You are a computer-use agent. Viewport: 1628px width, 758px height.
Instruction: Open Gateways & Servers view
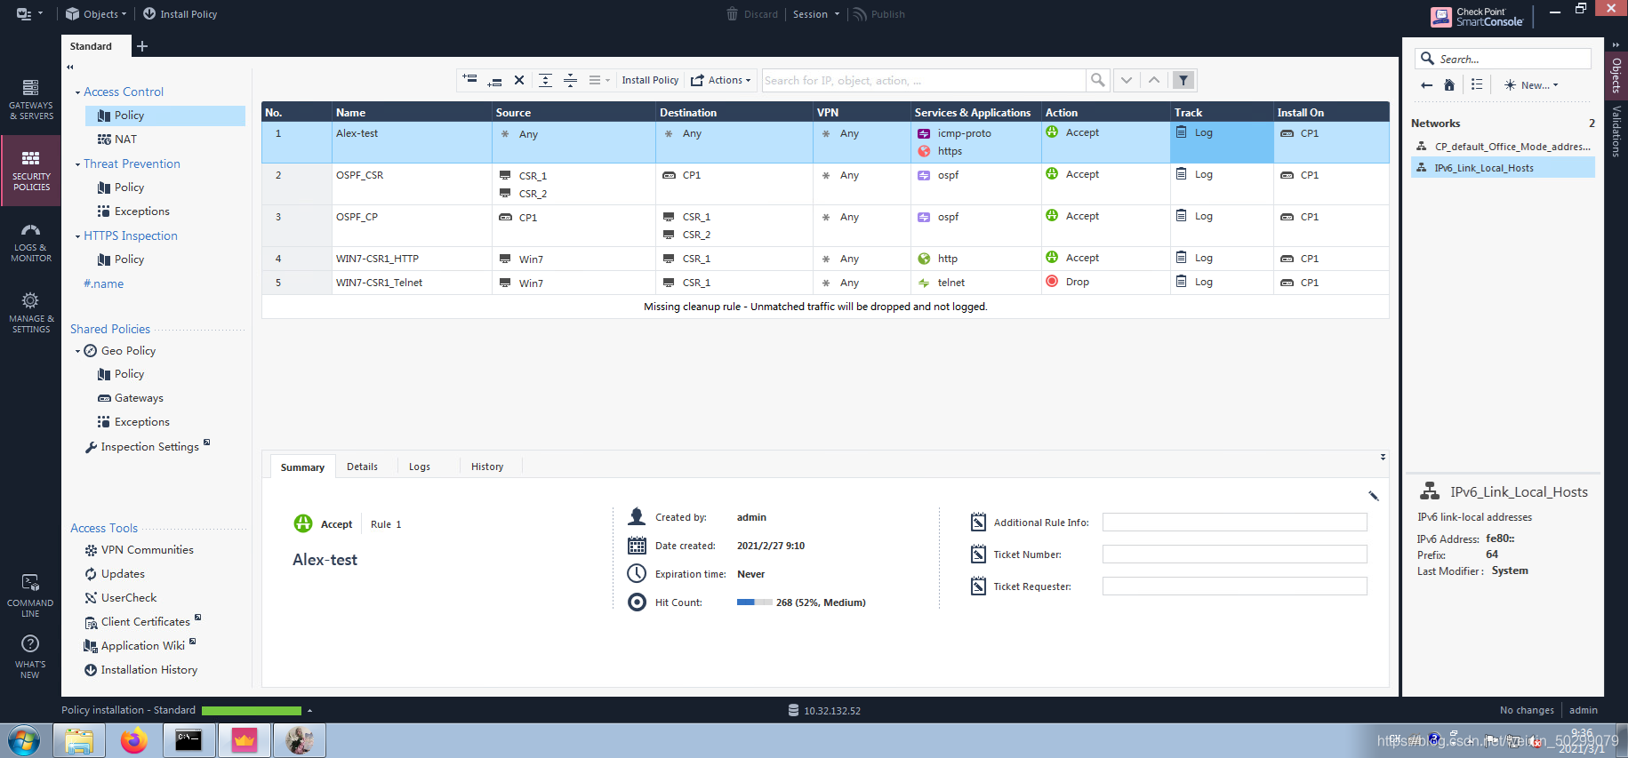click(31, 100)
